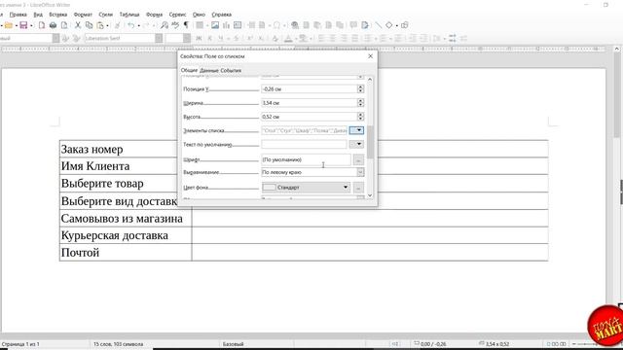Select the line drawing tool
The height and width of the screenshot is (350, 623).
[x=378, y=25]
